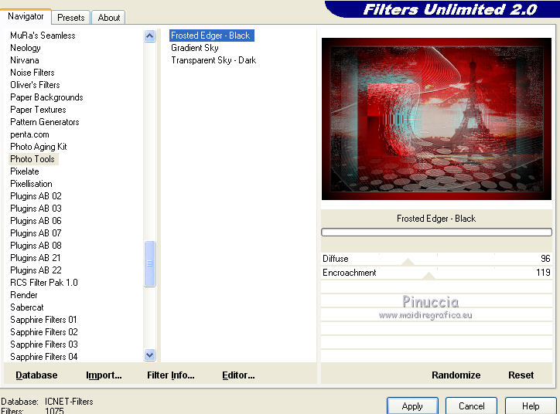Choose the Gradient Sky filter
The image size is (560, 414).
(195, 48)
